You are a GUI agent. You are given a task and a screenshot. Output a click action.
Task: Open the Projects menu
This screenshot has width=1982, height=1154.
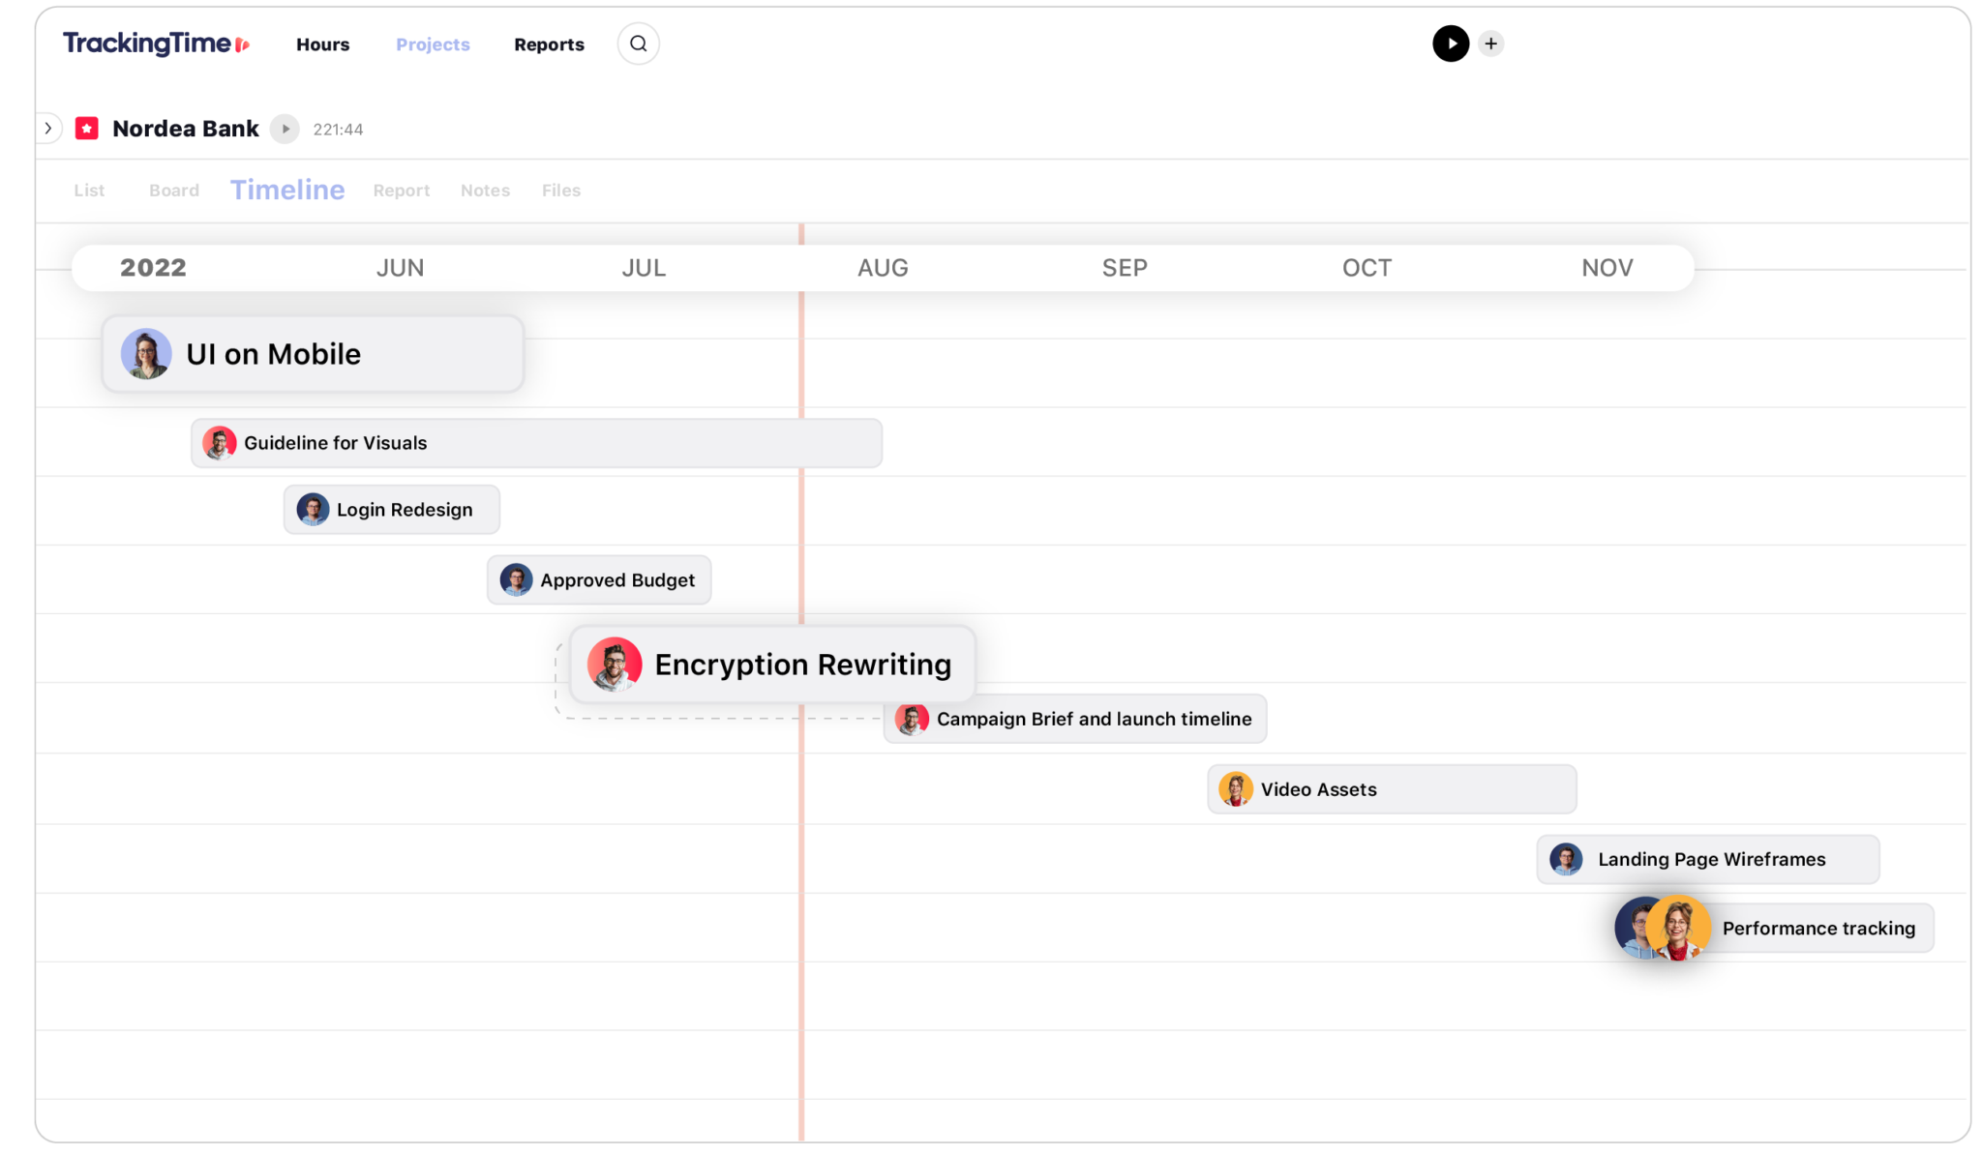[433, 44]
